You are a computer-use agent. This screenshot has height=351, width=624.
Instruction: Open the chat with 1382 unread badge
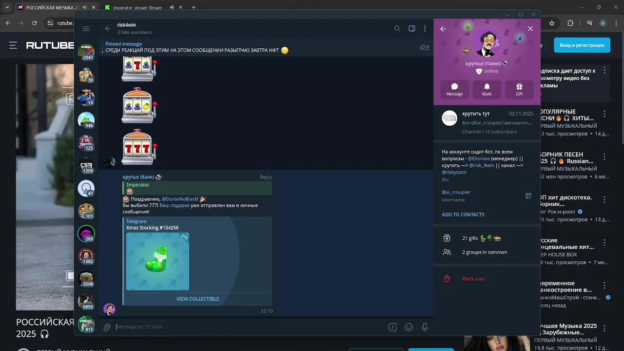86,256
